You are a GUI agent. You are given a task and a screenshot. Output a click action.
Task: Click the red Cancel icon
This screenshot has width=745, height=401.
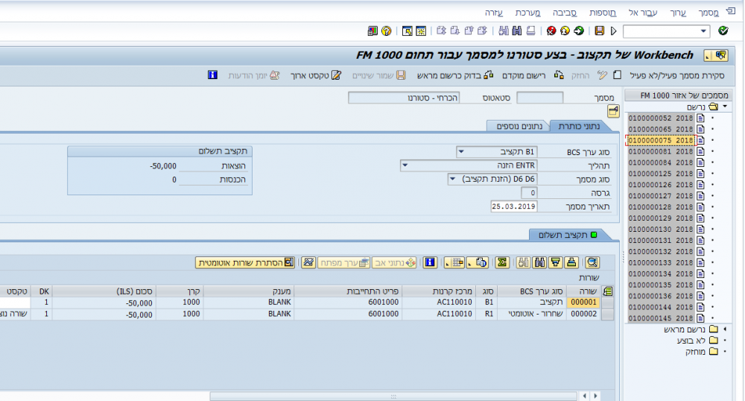[551, 31]
